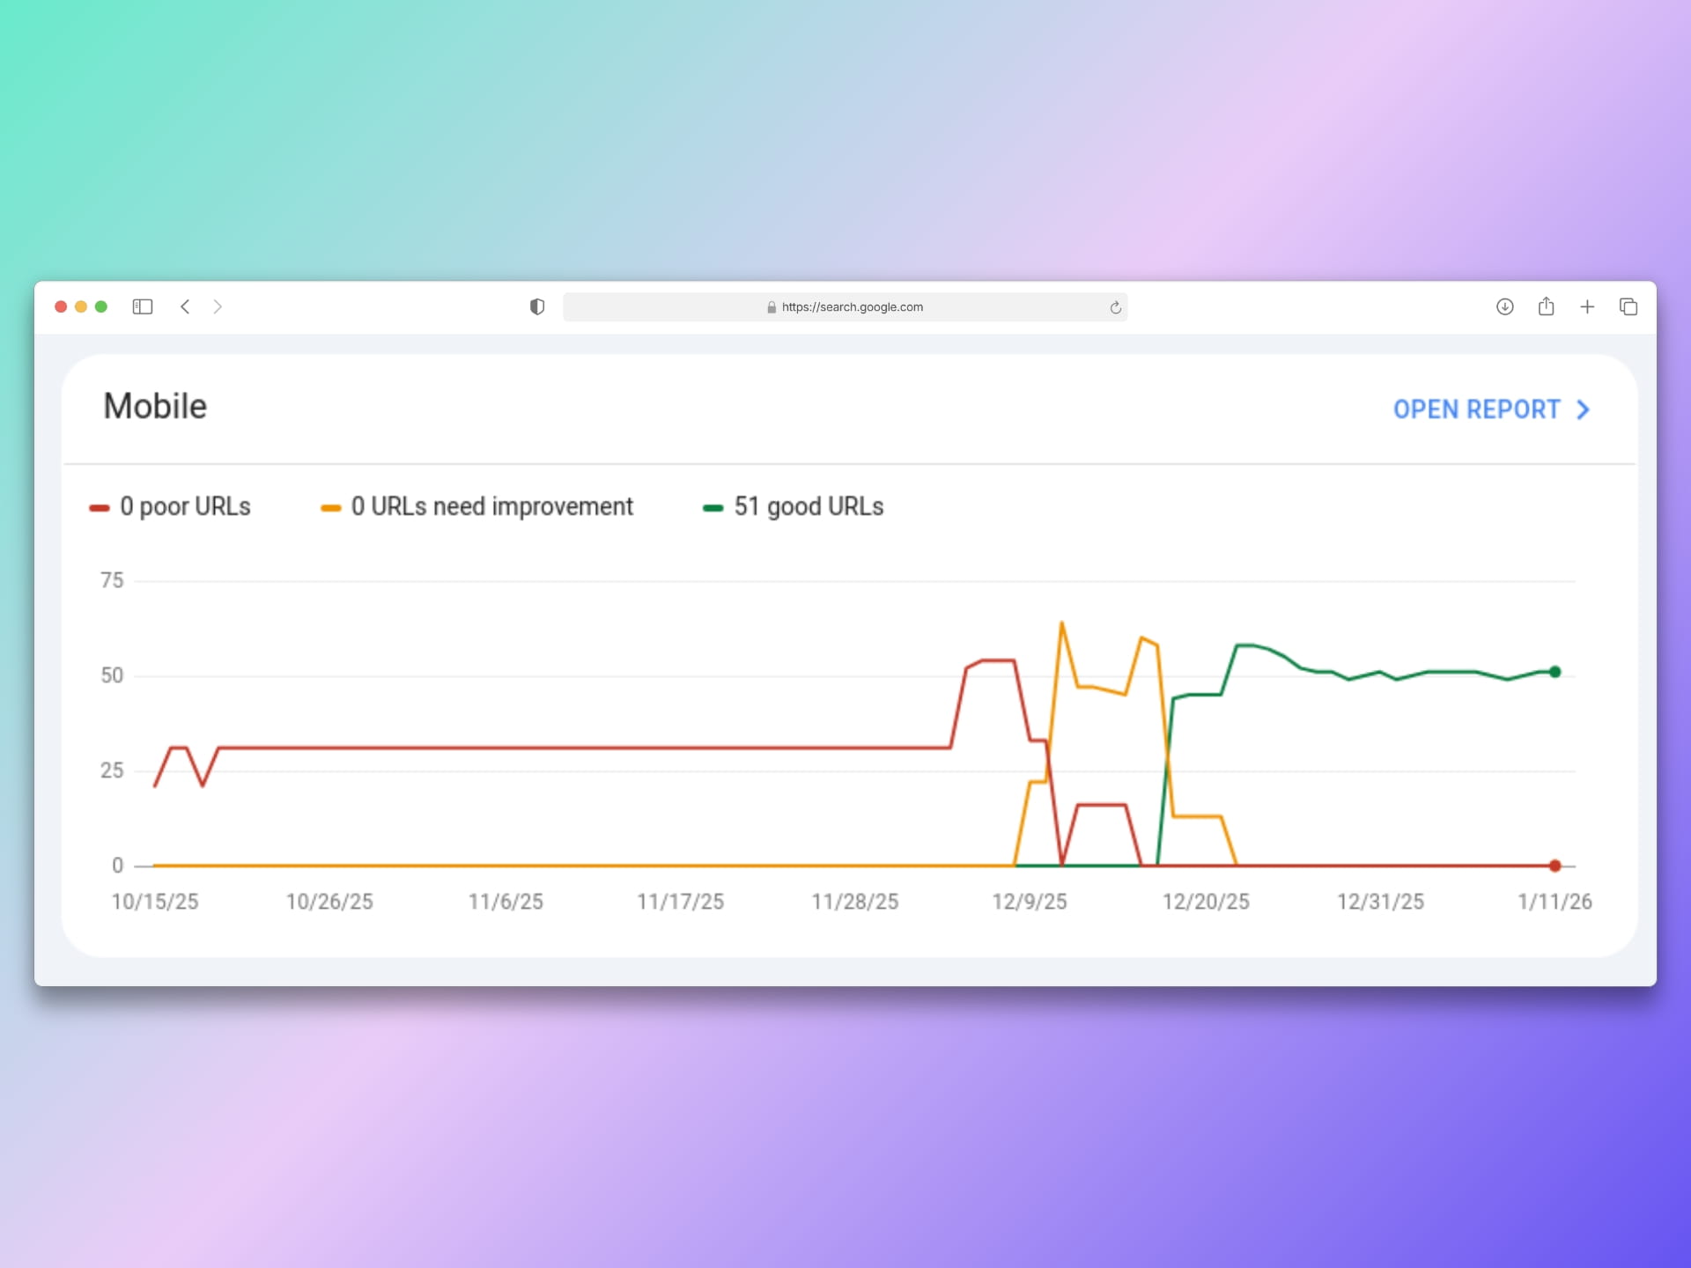Screen dimensions: 1691x1268
Task: Go forward with the right arrow
Action: click(218, 306)
